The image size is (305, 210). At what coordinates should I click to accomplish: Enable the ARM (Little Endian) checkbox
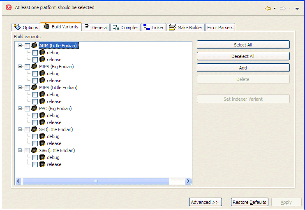coord(27,46)
